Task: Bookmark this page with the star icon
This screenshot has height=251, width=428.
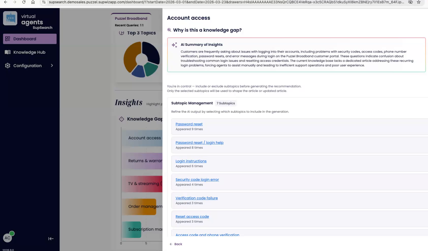Action: click(x=419, y=2)
